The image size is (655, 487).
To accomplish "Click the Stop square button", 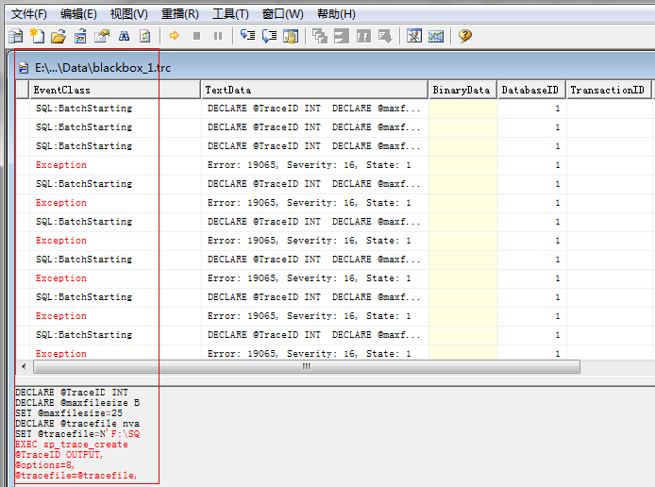I will pyautogui.click(x=196, y=36).
